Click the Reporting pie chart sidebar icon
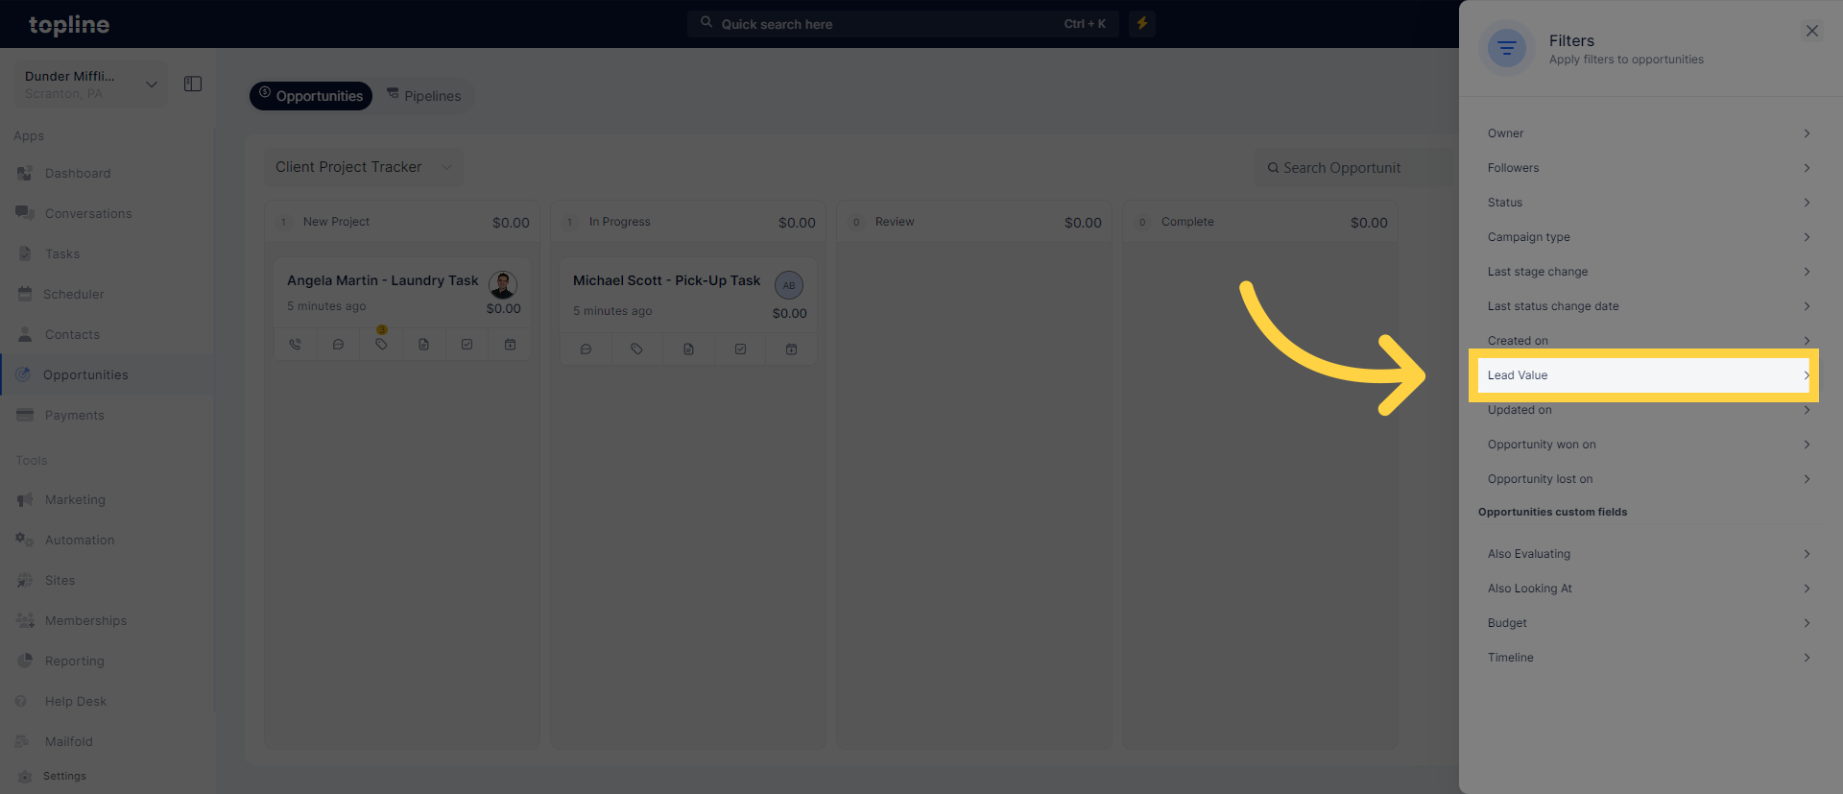The image size is (1843, 794). pyautogui.click(x=25, y=661)
